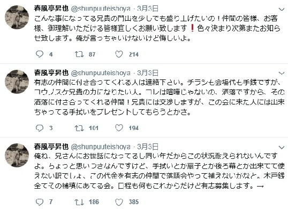Open the first tweet's chevron options menu
The height and width of the screenshot is (210, 288).
[x=282, y=9]
